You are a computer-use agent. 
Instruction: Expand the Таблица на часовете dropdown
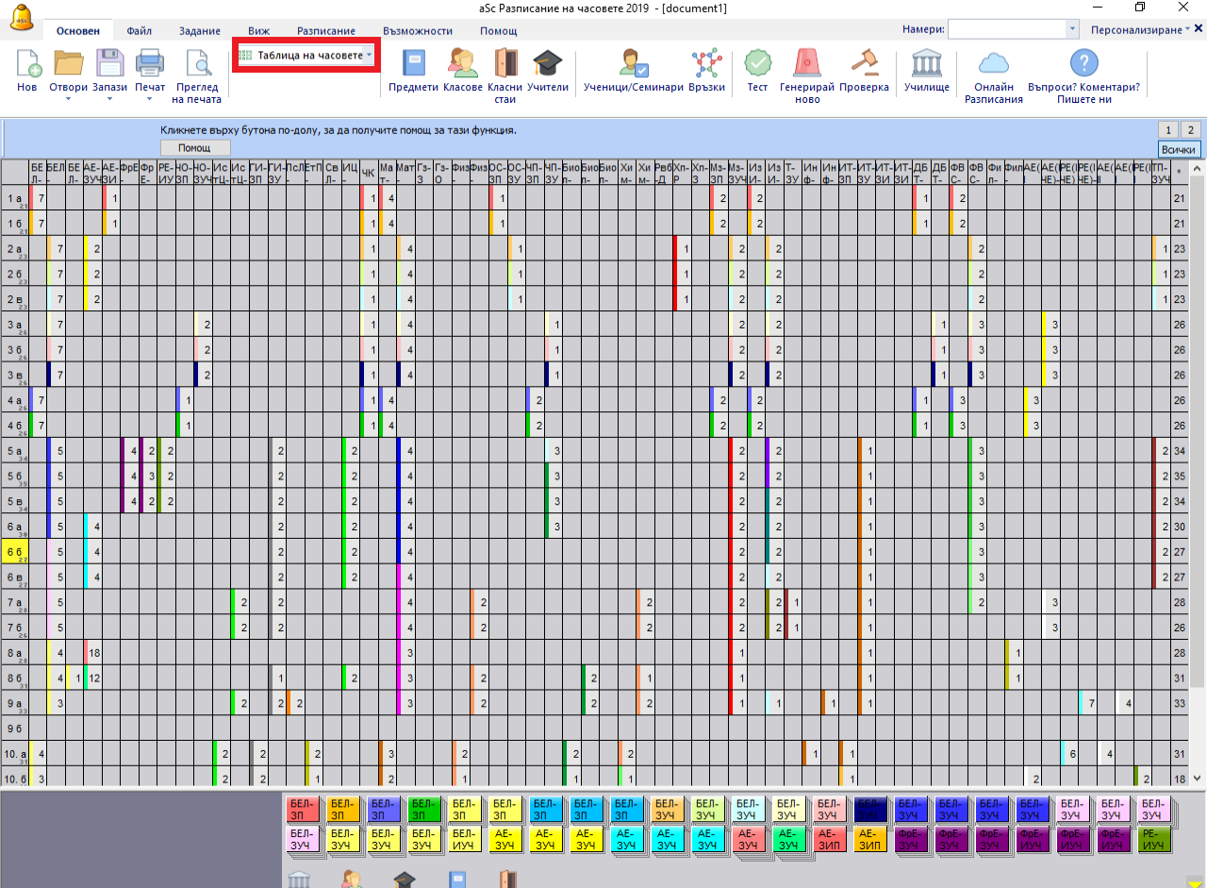click(x=368, y=56)
